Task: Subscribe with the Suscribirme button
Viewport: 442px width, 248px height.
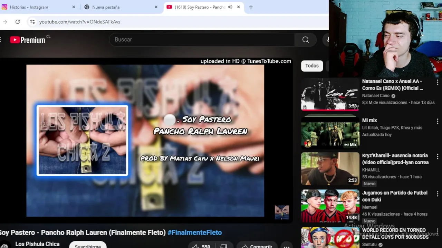Action: [88, 245]
